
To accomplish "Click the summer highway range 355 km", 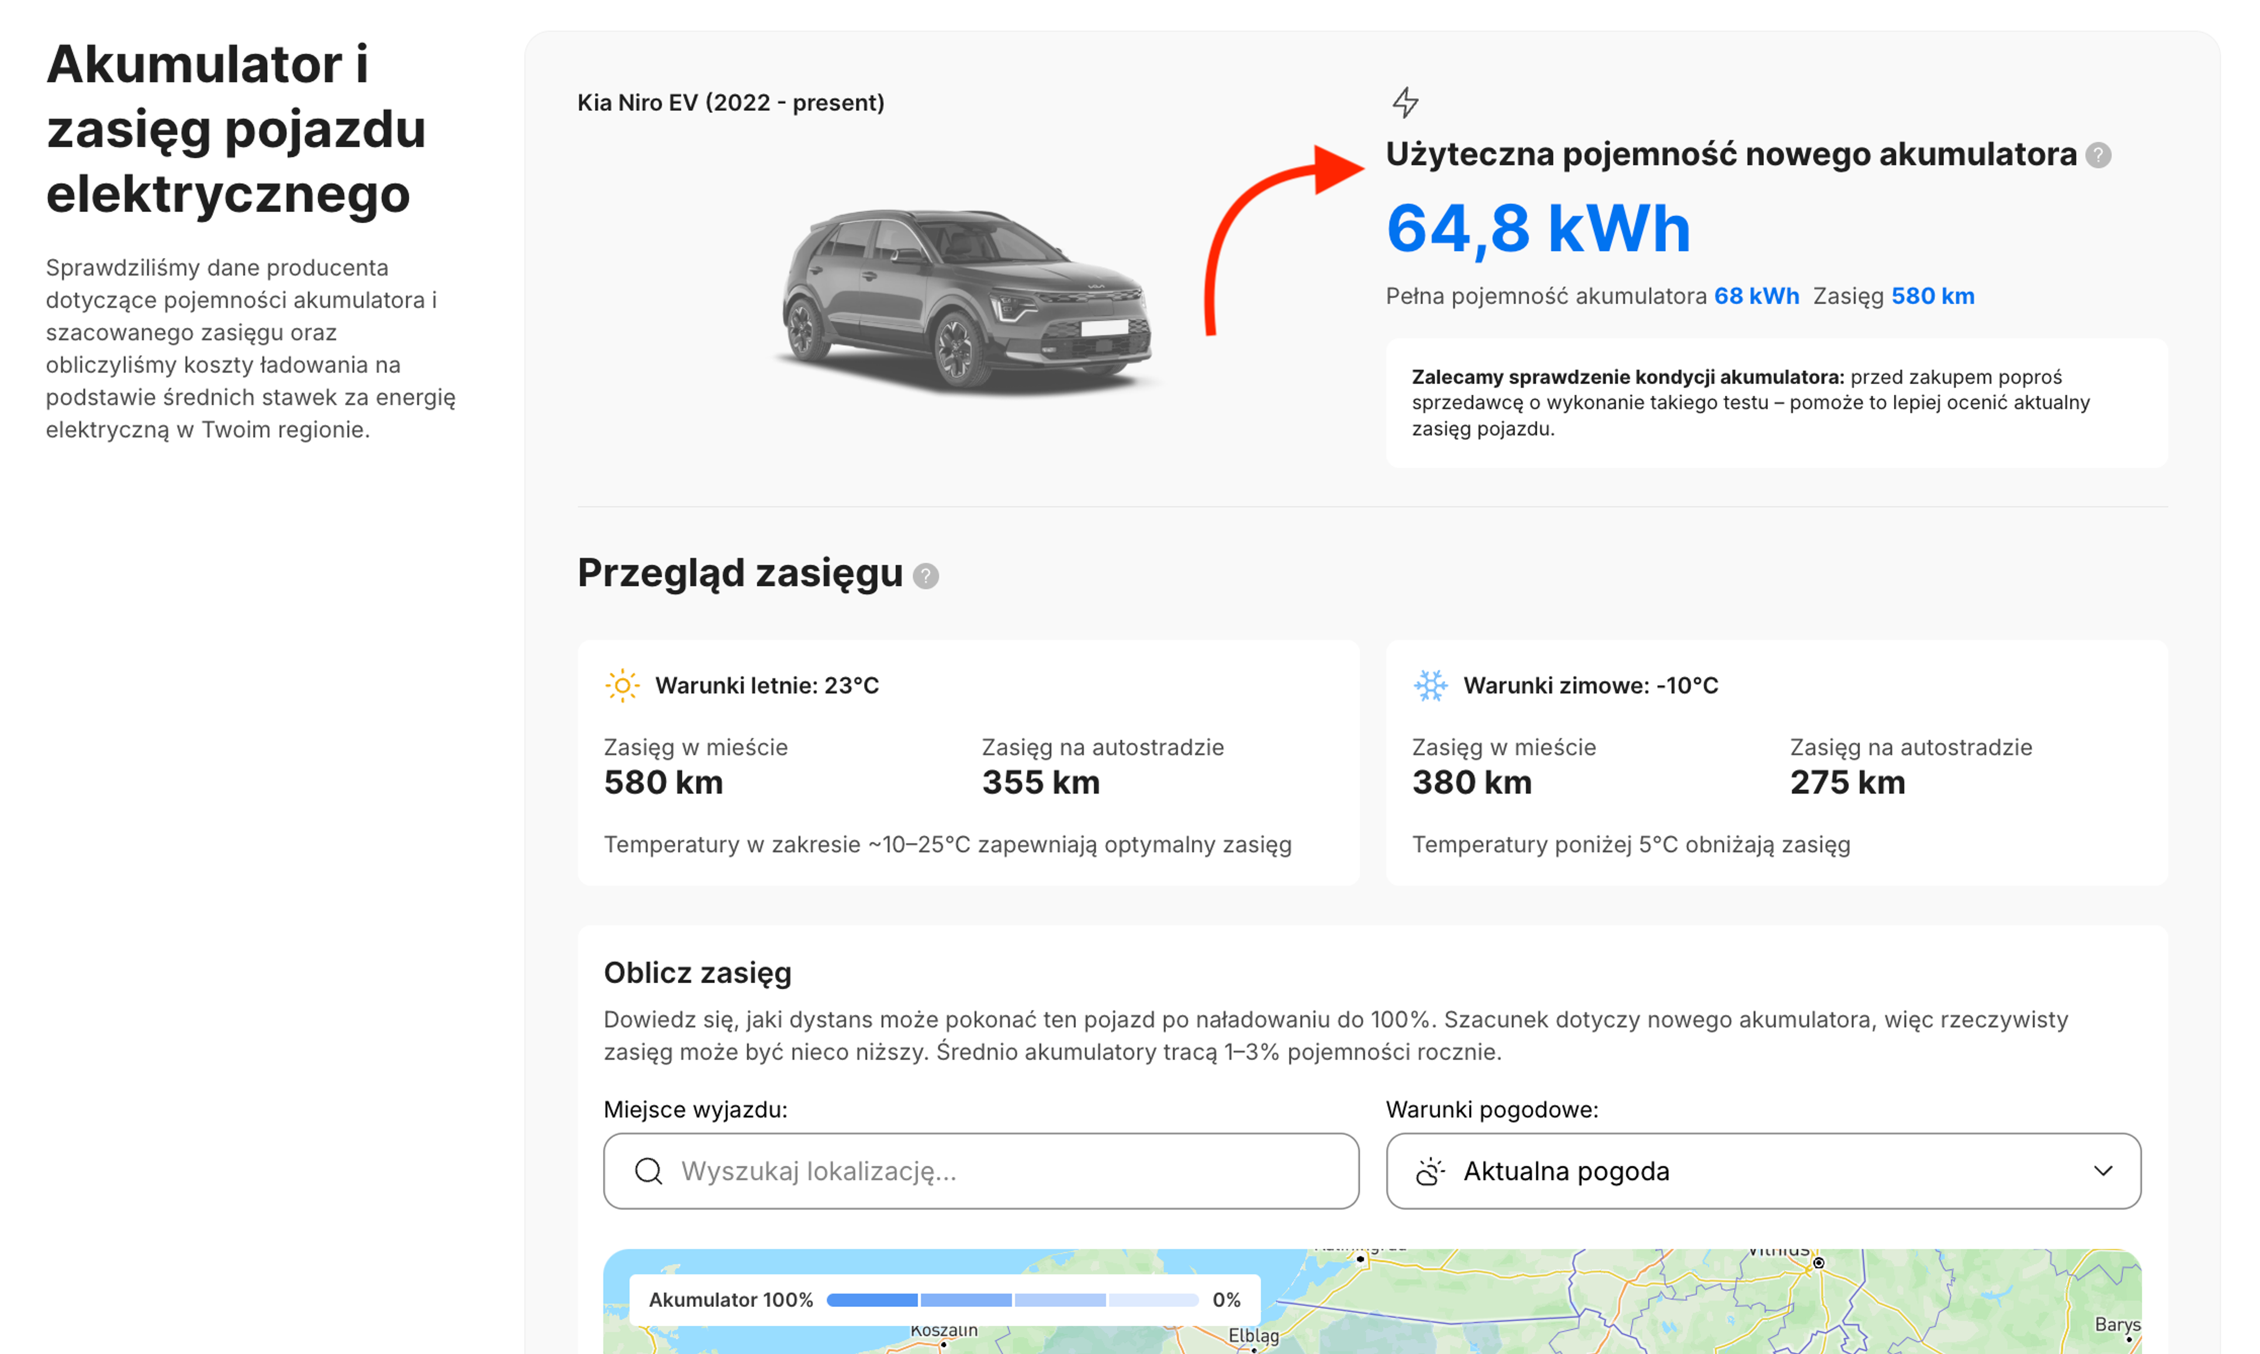I will coord(1041,782).
